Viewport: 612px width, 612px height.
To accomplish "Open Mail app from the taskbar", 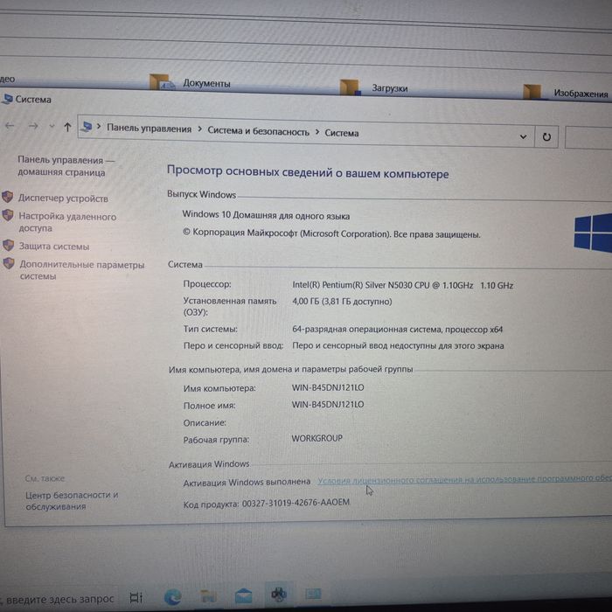I will (243, 596).
